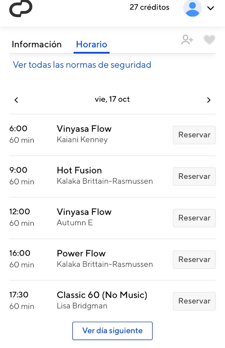Open Ver todas las normas de seguridad
Screen dimensions: 225x348
click(x=82, y=65)
